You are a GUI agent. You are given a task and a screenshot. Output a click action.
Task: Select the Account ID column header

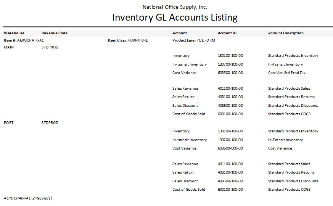[x=227, y=33]
